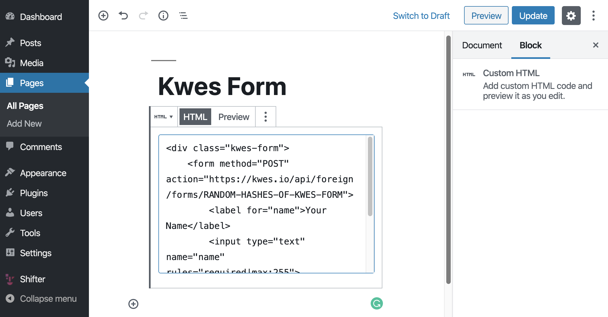This screenshot has height=317, width=608.
Task: Collapse the admin menu arrow icon
Action: coord(10,298)
